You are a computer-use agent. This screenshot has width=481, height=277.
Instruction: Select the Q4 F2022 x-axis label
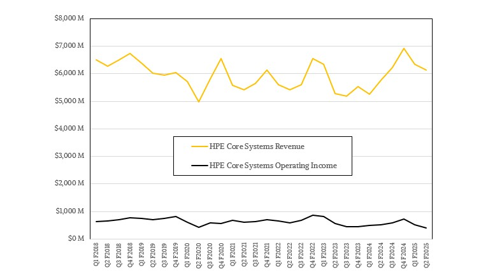[313, 256]
